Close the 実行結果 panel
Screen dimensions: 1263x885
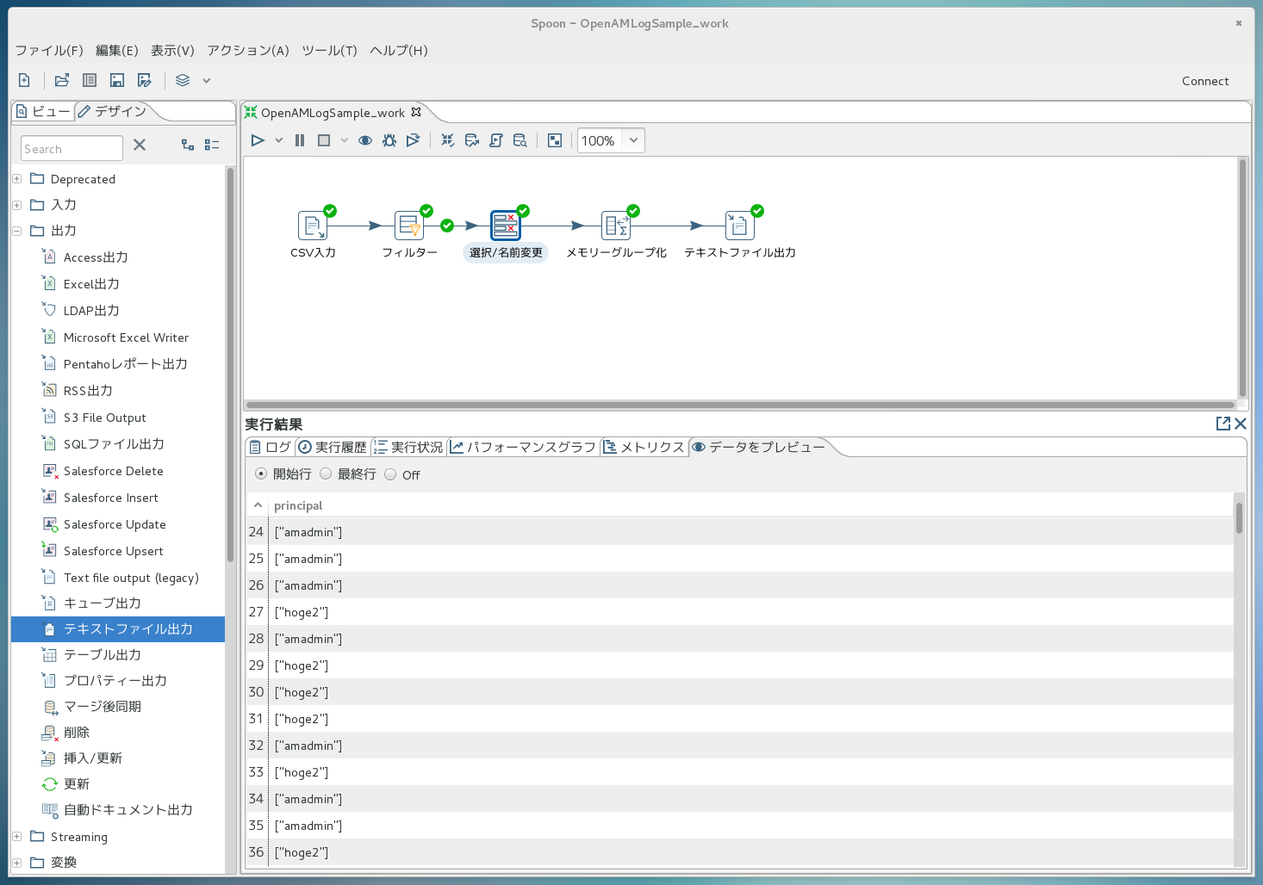click(1241, 424)
